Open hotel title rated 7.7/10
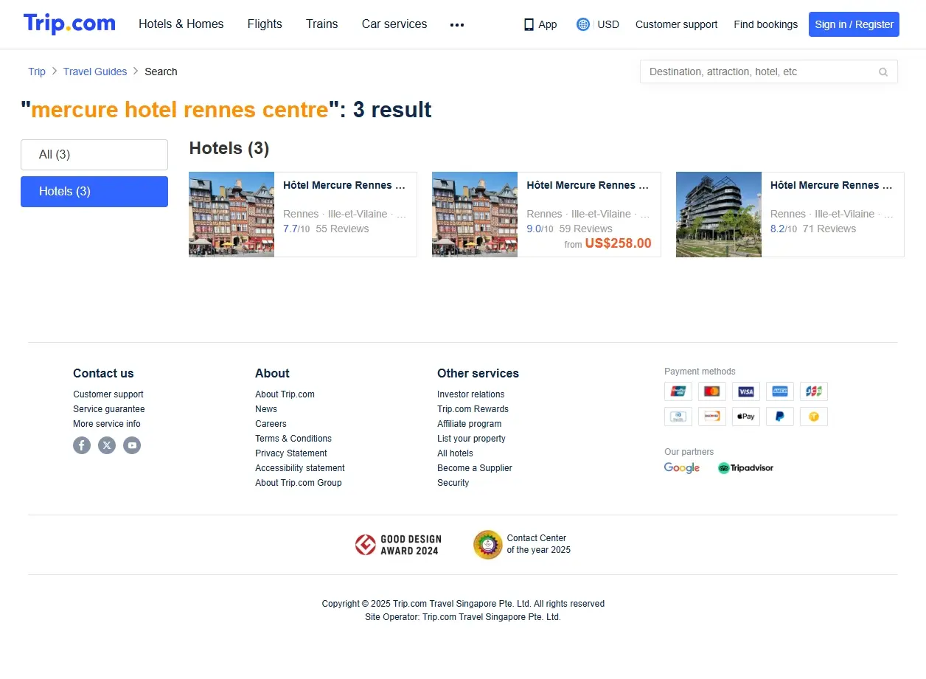 tap(344, 185)
